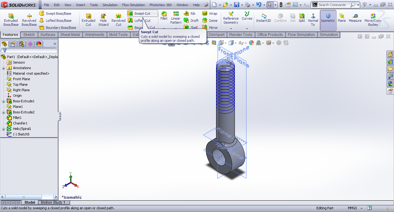Select the Revolved Boss/Base tool

(29, 20)
